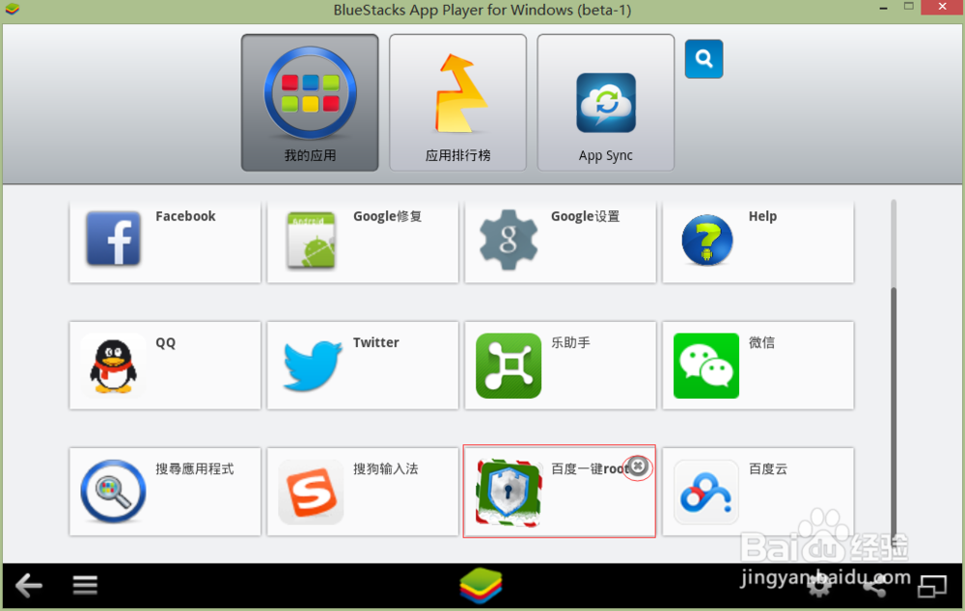Open the Google设置 app
The height and width of the screenshot is (611, 965).
coord(560,241)
